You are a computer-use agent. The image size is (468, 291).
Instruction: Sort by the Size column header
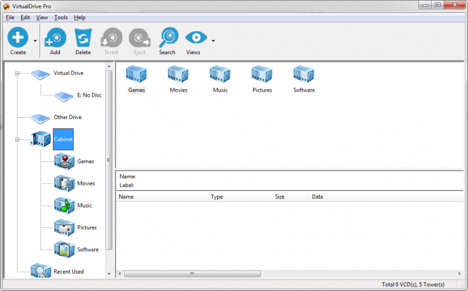point(290,197)
